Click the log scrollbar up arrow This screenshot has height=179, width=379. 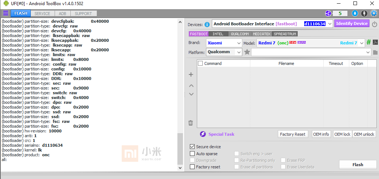pos(180,22)
